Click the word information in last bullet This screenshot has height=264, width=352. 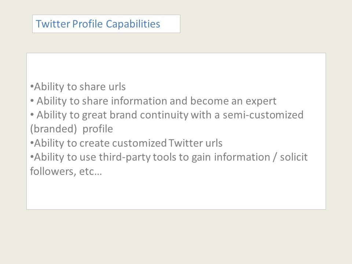242,157
